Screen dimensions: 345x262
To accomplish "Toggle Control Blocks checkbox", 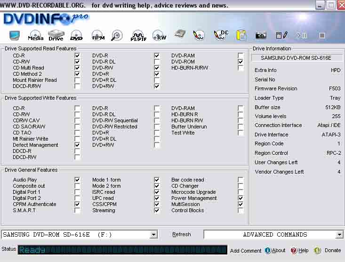I will point(241,210).
